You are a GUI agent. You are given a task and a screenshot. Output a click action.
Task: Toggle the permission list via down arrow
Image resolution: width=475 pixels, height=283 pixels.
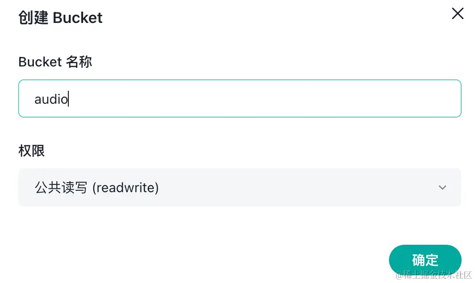pos(443,187)
